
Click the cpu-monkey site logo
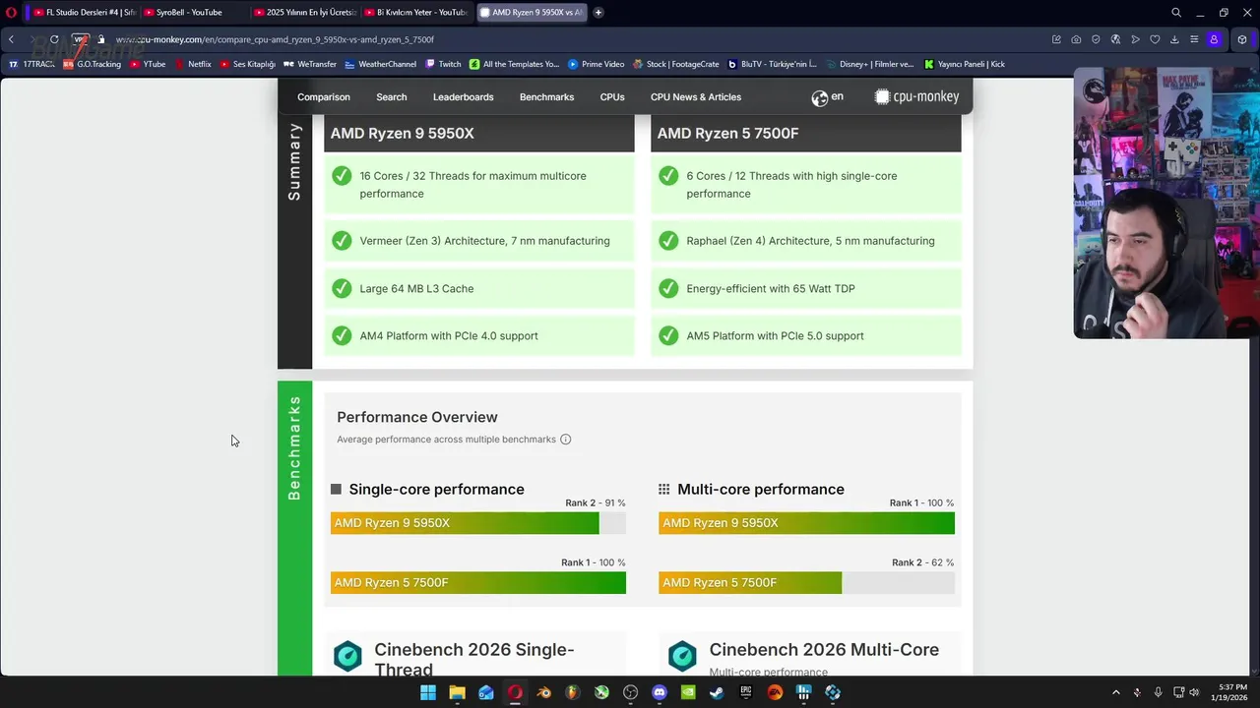point(916,96)
